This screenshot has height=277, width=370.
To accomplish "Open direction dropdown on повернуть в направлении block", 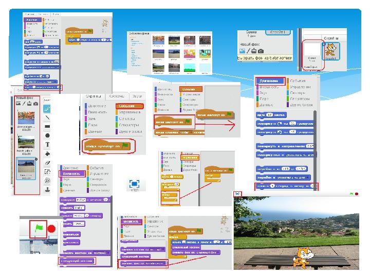I will [x=310, y=146].
